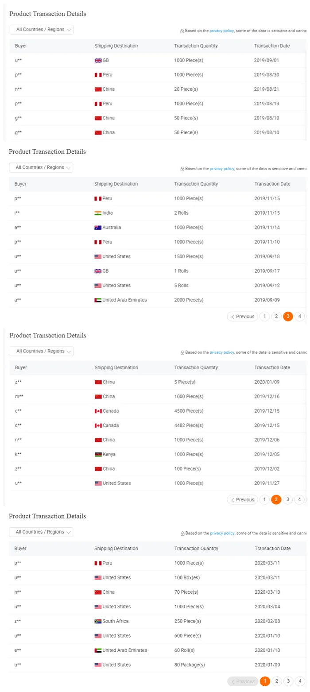Click Previous button beside active page 2
This screenshot has width=310, height=692.
(x=242, y=499)
